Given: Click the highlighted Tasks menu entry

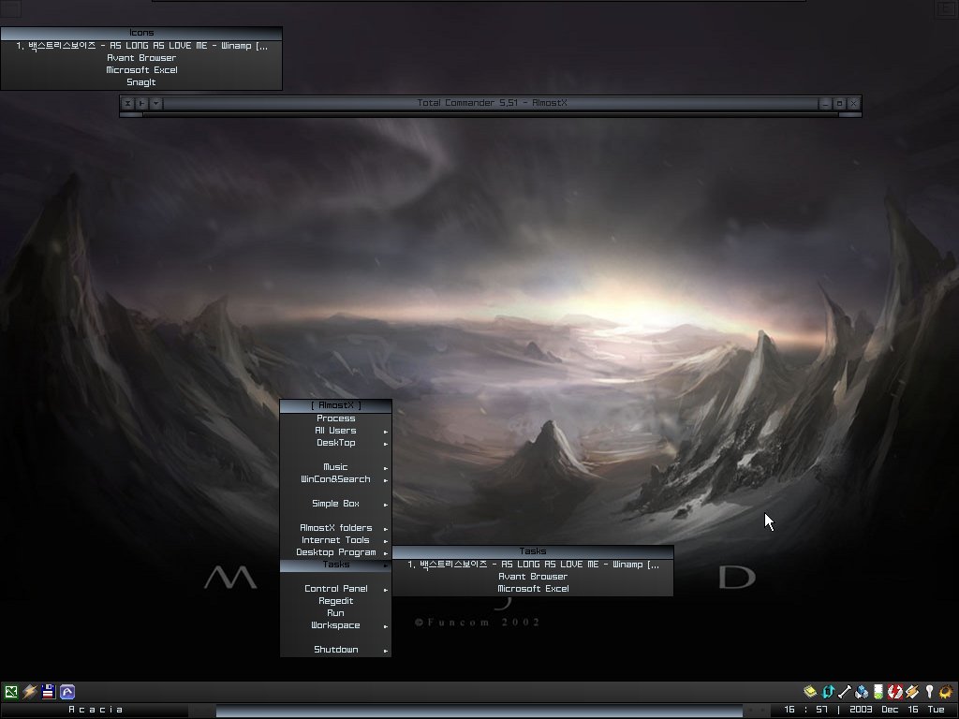Looking at the screenshot, I should pos(336,565).
